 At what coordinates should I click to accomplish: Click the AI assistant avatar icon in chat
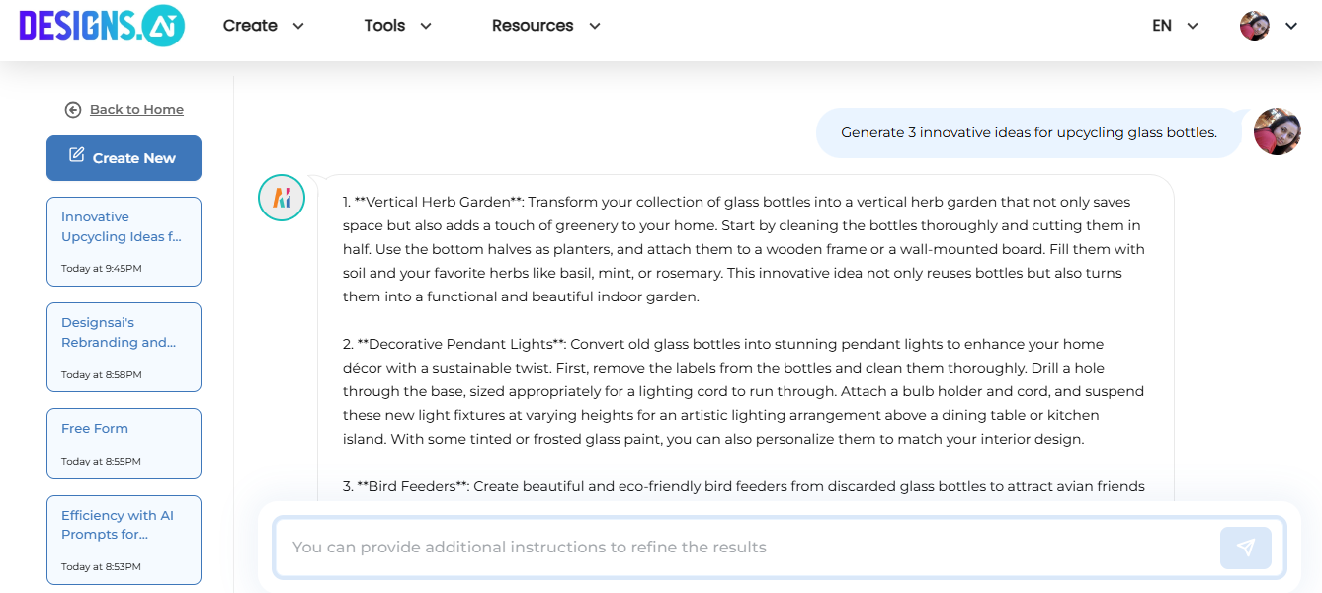pos(282,198)
